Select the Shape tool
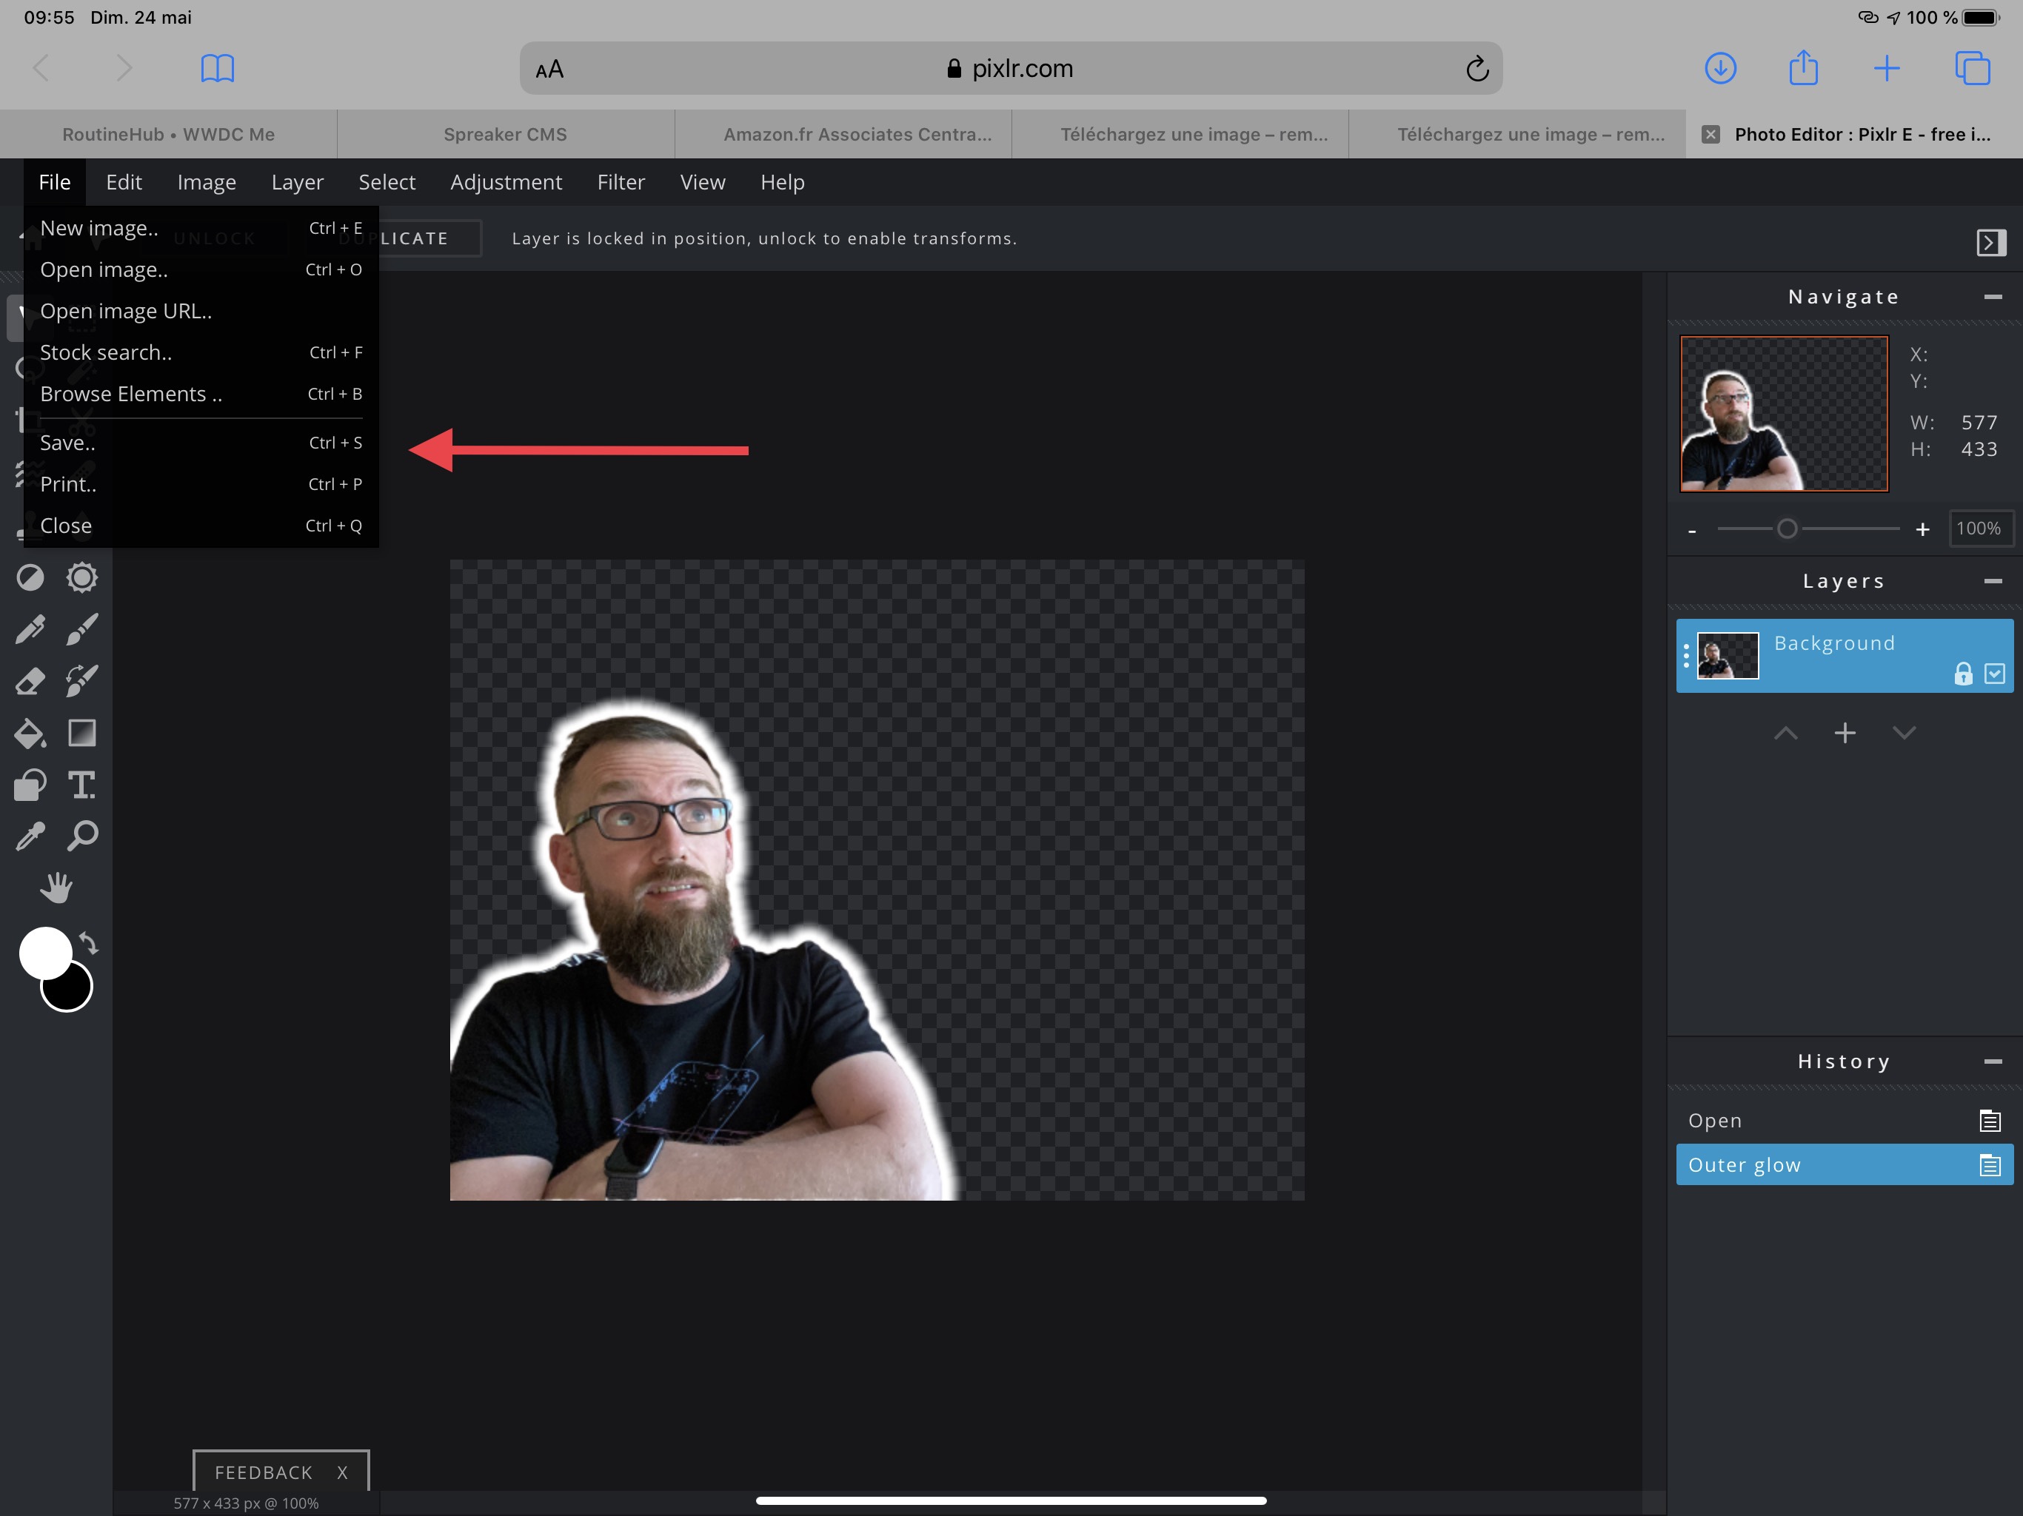2023x1516 pixels. 30,785
